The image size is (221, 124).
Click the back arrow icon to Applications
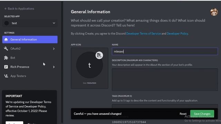(6, 9)
